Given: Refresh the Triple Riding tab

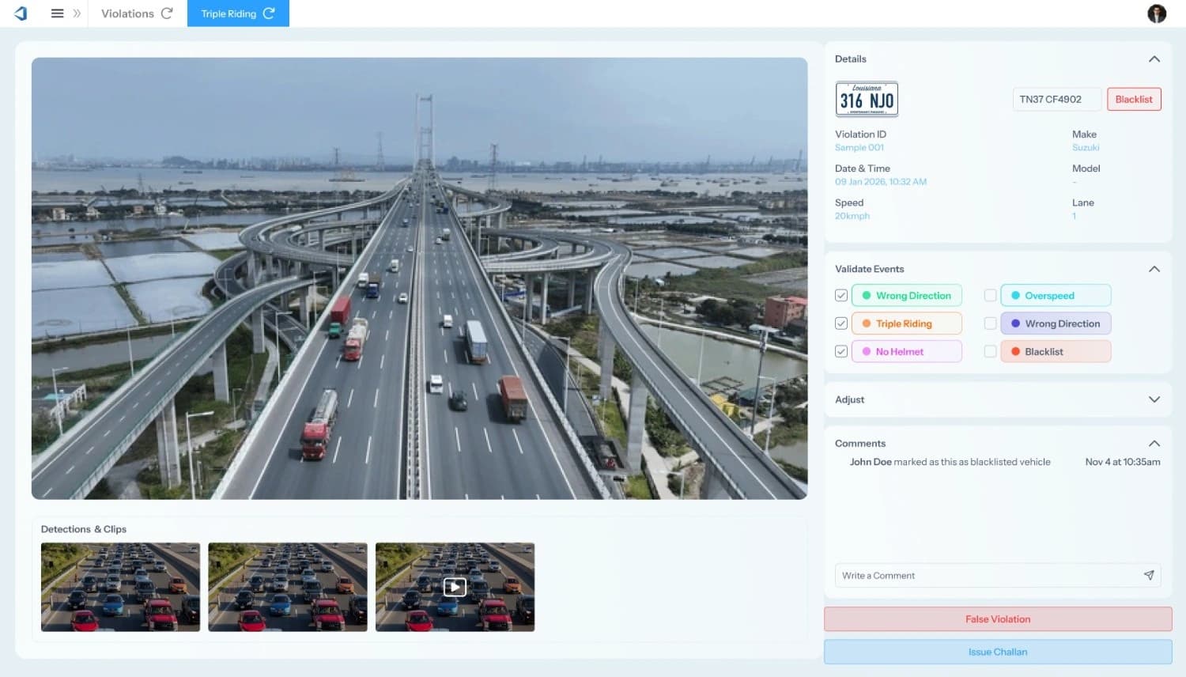Looking at the screenshot, I should click(x=269, y=13).
